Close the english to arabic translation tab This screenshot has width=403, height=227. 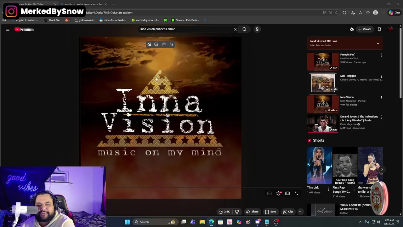click(x=105, y=4)
